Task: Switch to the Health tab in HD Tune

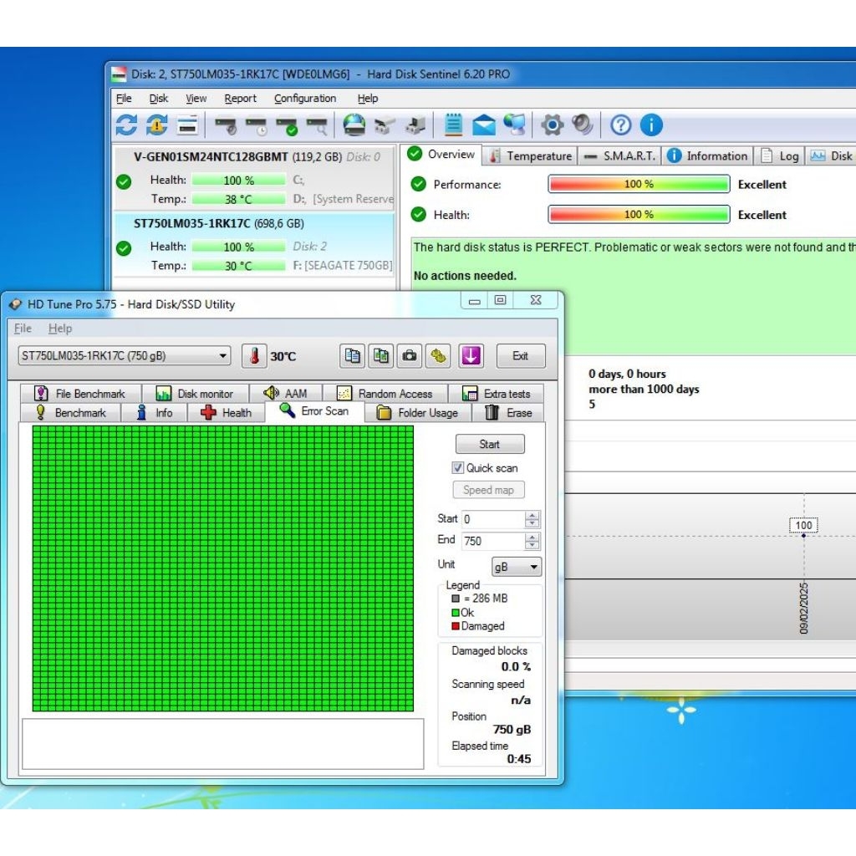Action: click(226, 413)
